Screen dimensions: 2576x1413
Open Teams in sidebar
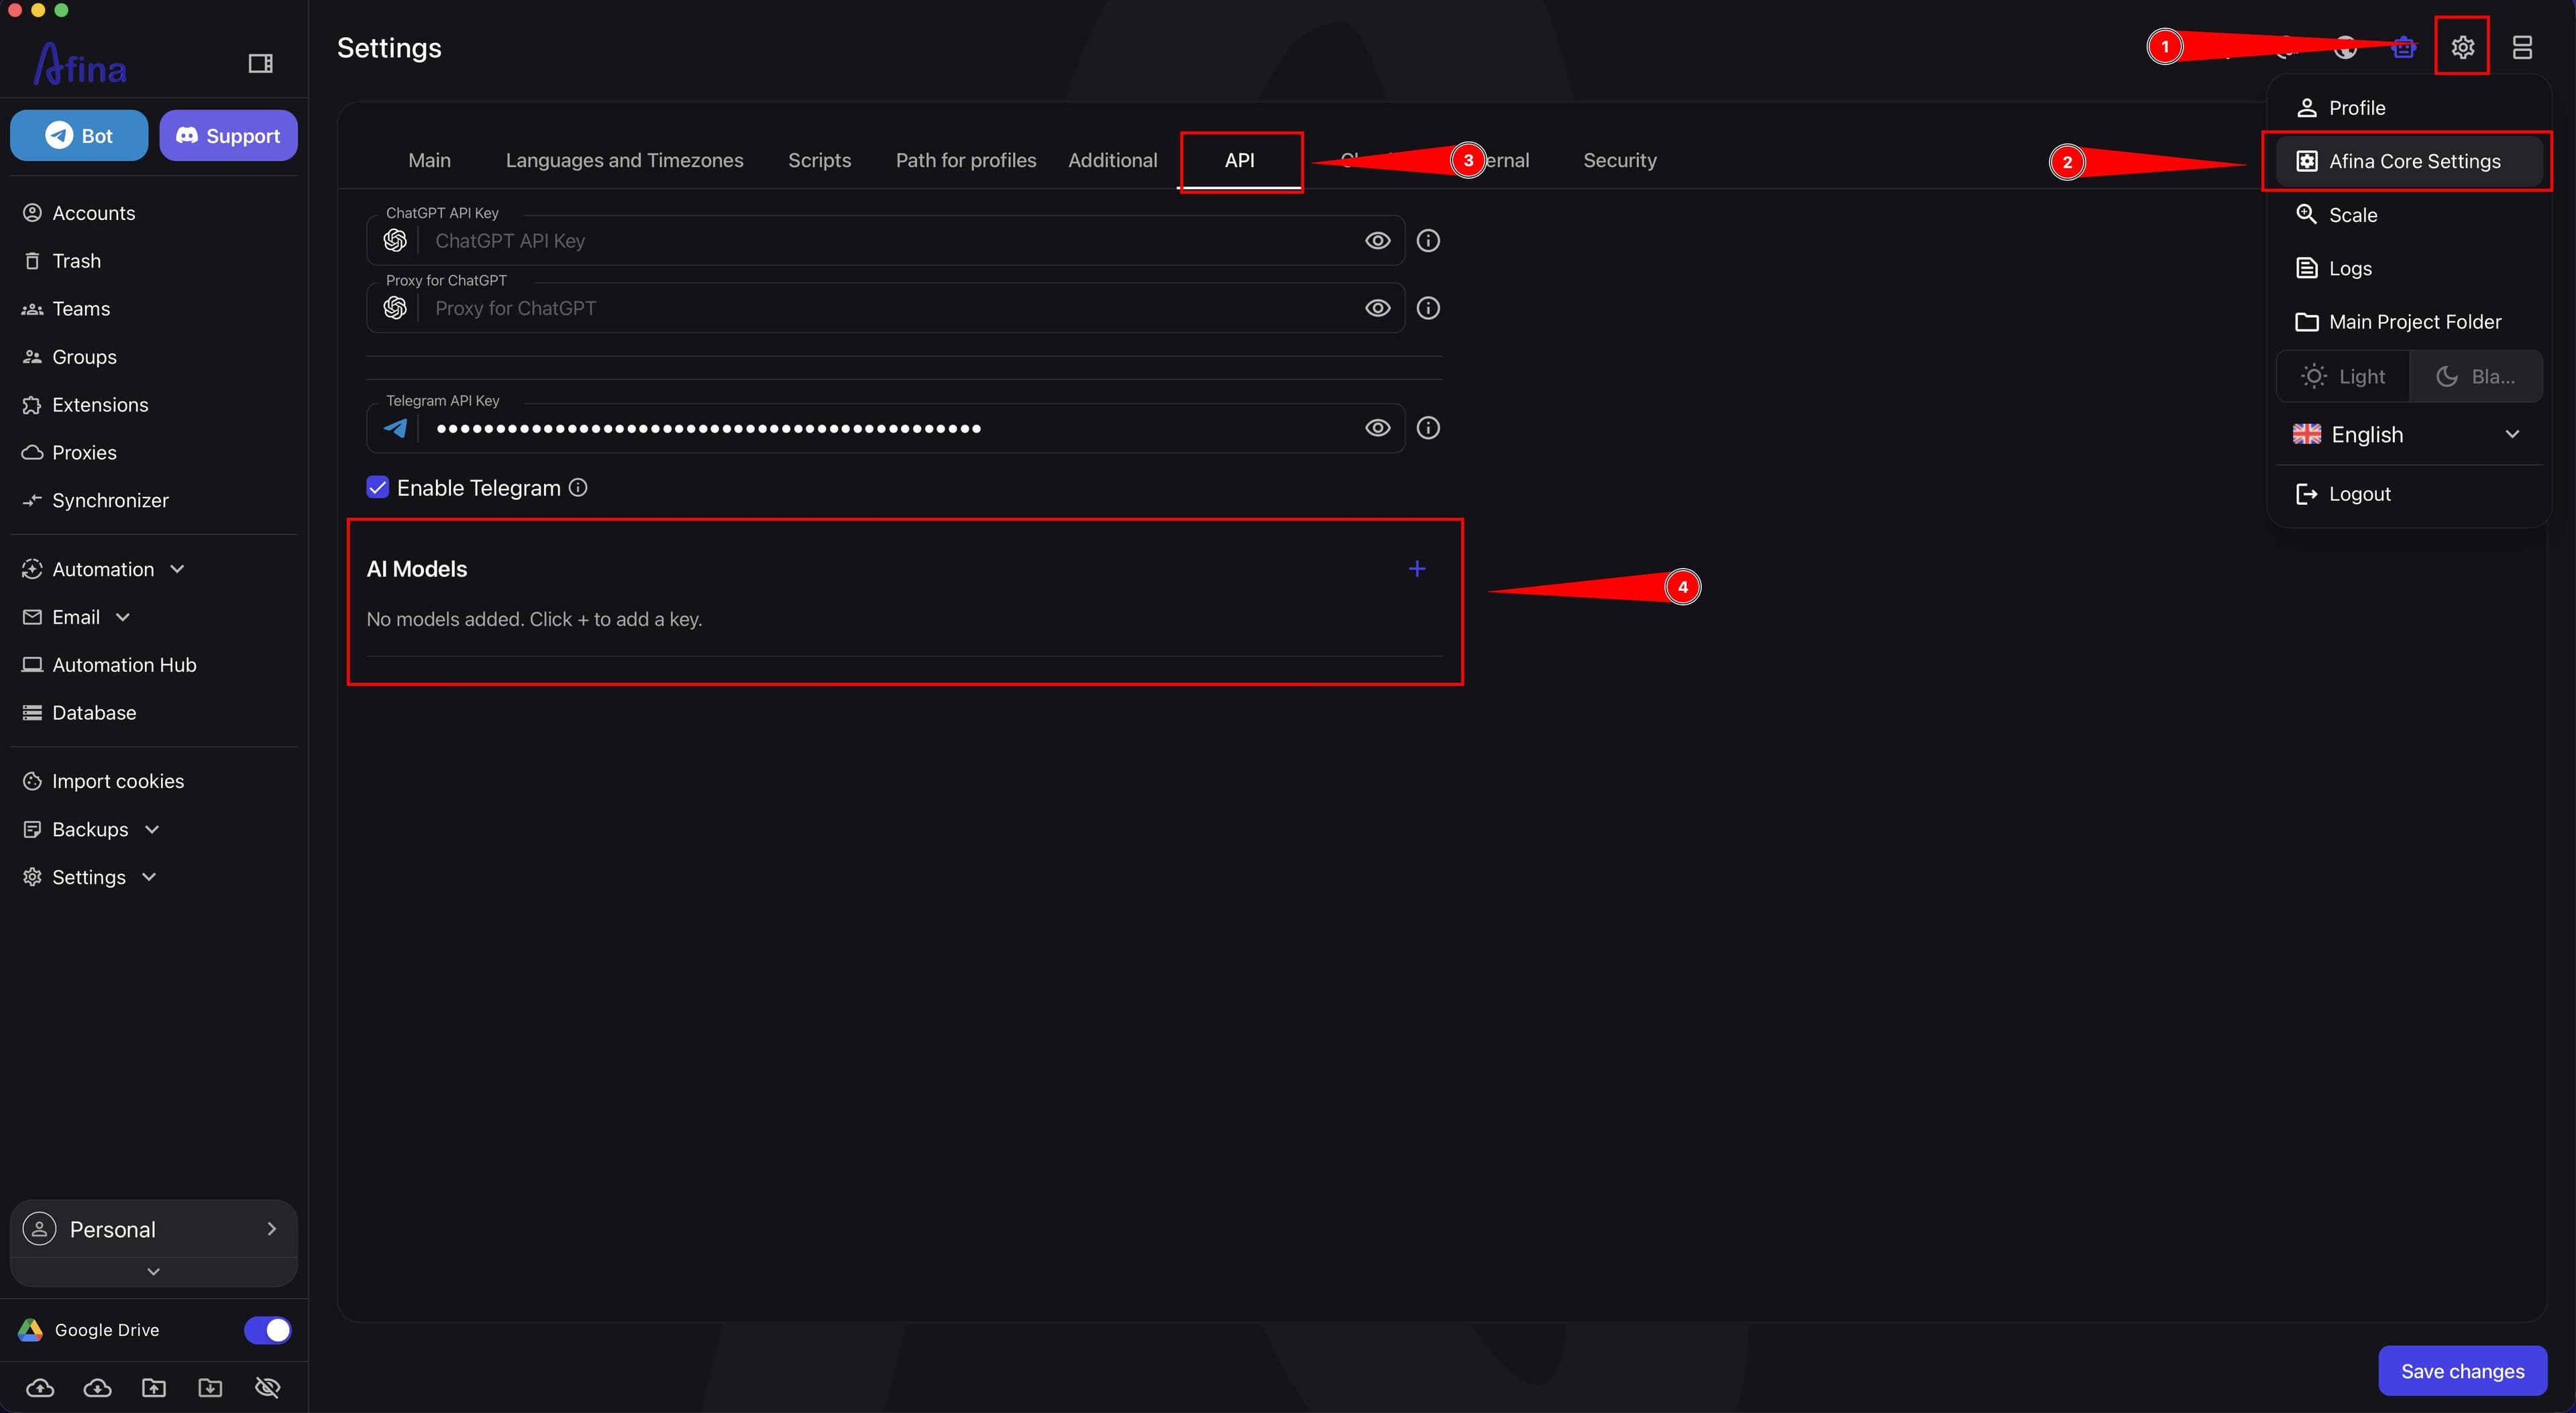(154, 309)
